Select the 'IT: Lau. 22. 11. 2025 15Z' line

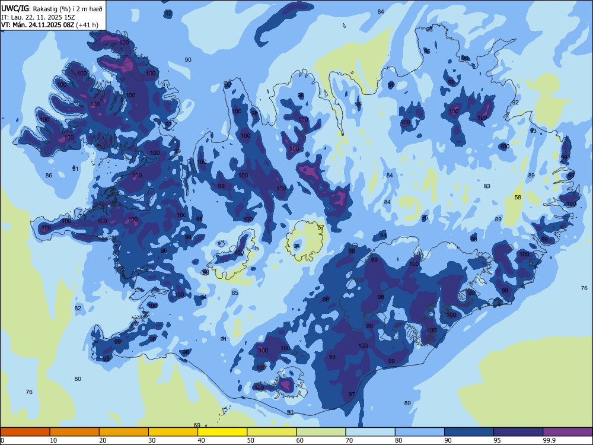pos(38,17)
